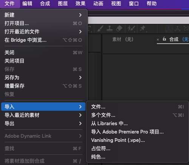Select the Eraser tool
This screenshot has height=165, width=189.
pos(119,28)
